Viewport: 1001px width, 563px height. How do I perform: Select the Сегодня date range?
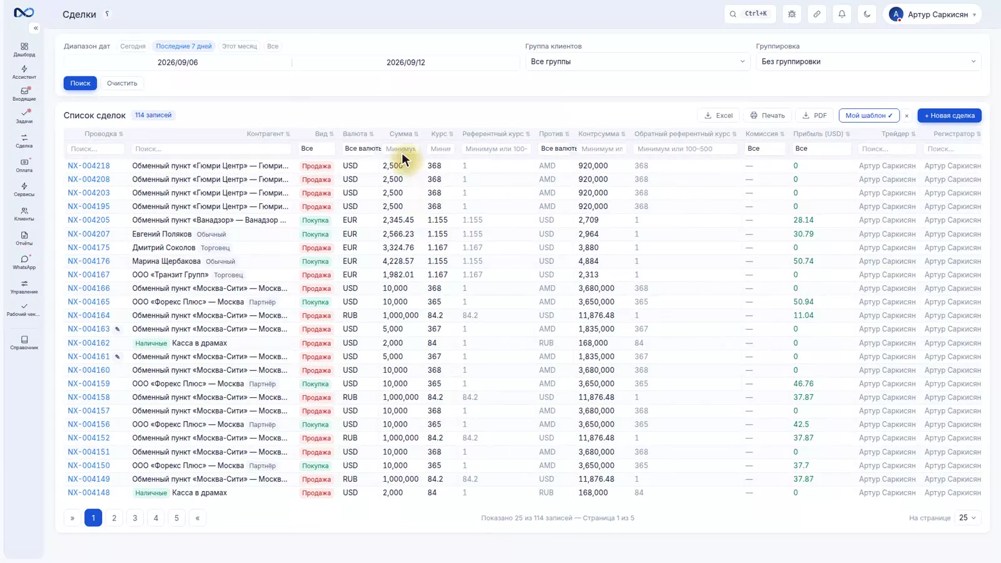[133, 46]
